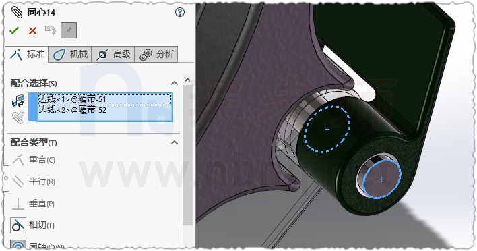This screenshot has height=251, width=477.
Task: Switch to the 分析 tab
Action: [156, 55]
